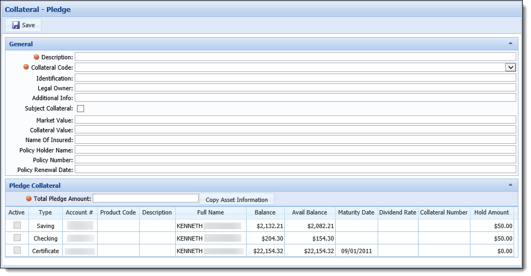Screen dimensions: 531x276
Task: Click the Dividend Rate column header
Action: tap(398, 212)
